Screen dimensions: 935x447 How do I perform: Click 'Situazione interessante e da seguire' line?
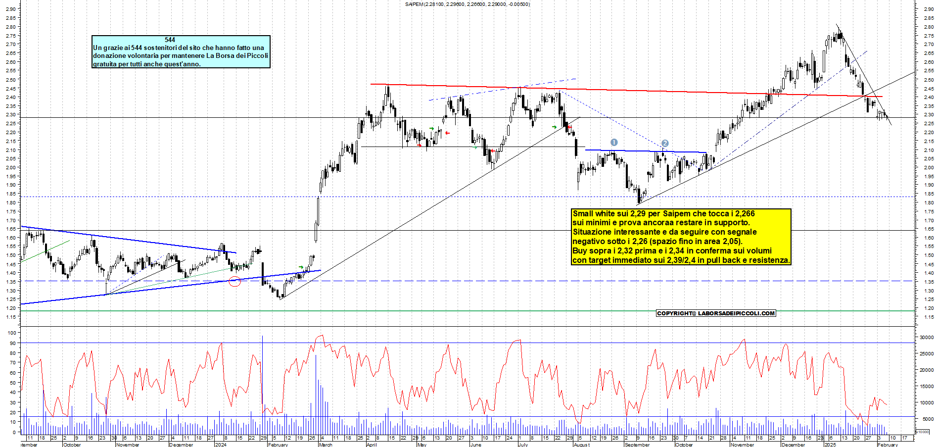(x=664, y=232)
